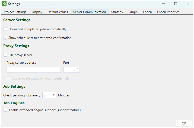Toggle Authenticate using Windows credentials checkbox
Viewport: 194px width, 128px height.
pos(9,78)
